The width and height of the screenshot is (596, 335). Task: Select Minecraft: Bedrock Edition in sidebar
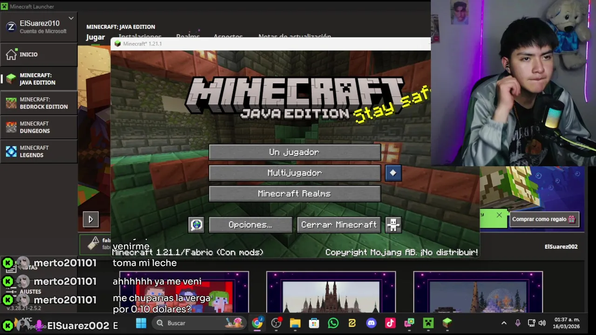39,103
